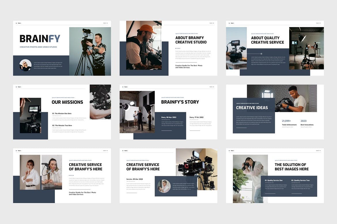Click the 'About Brainfy Creative Studio' heading
Image resolution: width=337 pixels, height=224 pixels.
191,40
